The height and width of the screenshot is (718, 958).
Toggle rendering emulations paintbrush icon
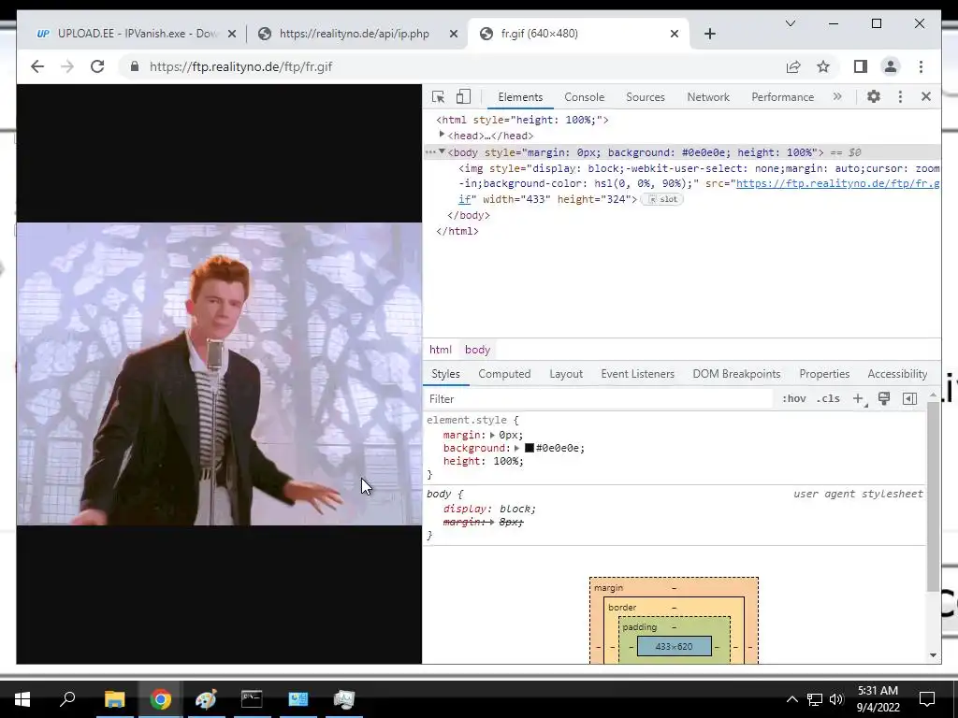pyautogui.click(x=883, y=398)
